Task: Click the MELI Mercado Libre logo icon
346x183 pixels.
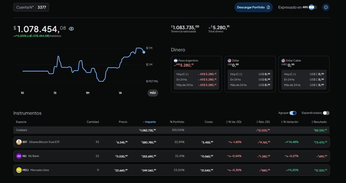Action: 19,170
